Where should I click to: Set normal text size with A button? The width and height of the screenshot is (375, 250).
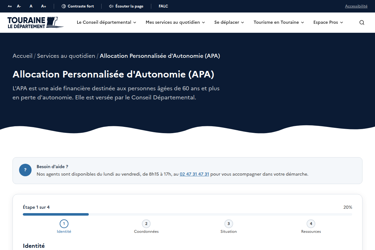coord(31,6)
